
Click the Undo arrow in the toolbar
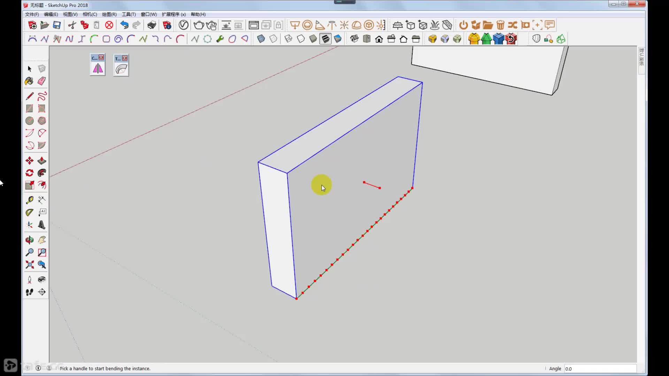click(x=124, y=25)
